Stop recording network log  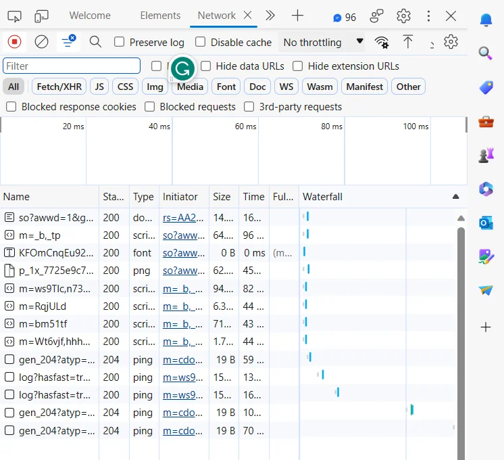[15, 42]
